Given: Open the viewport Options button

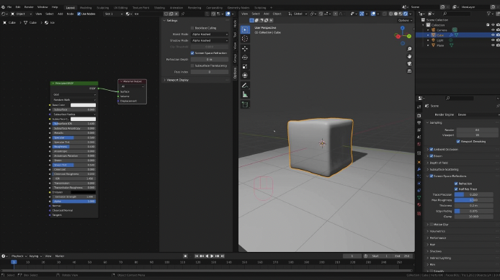Looking at the screenshot, I should [x=405, y=20].
